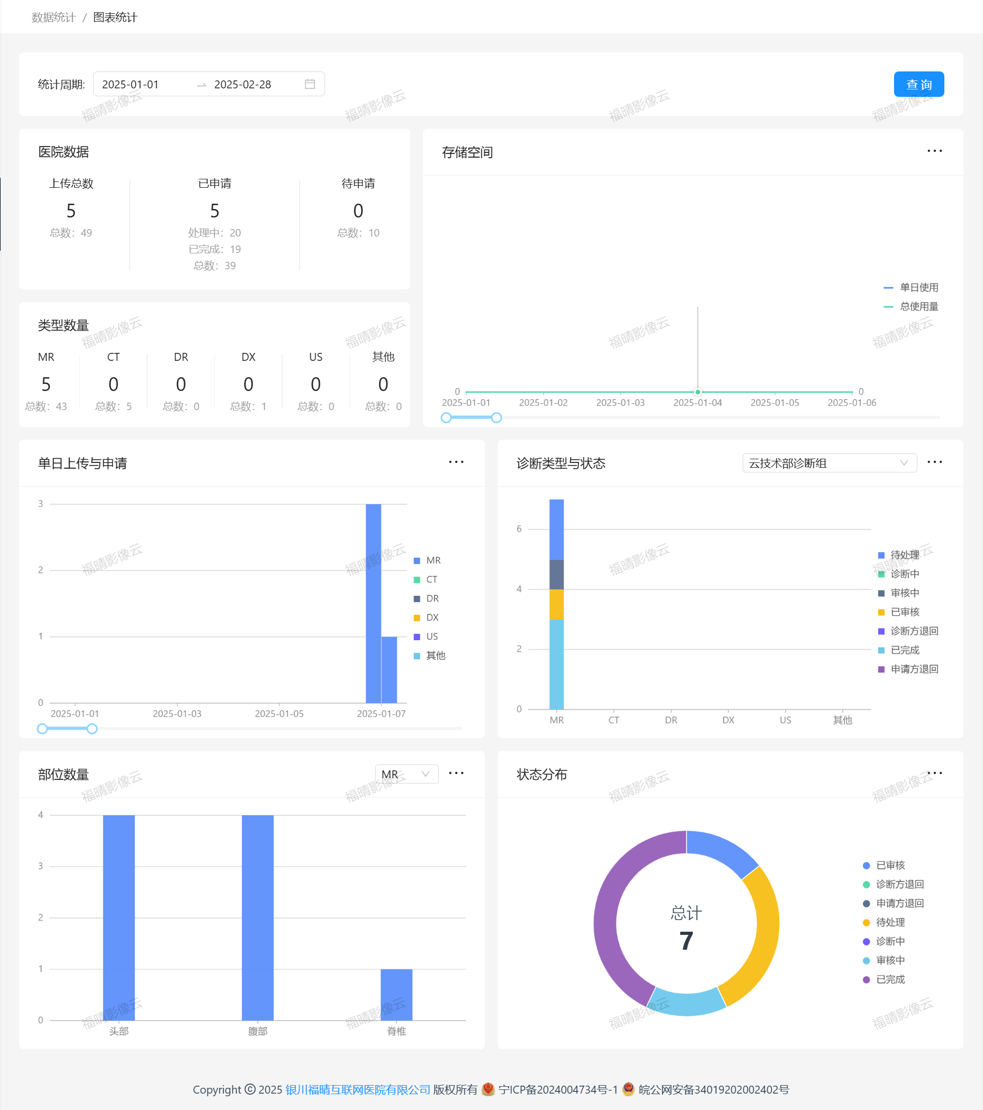Go to 数据统计 breadcrumb
Viewport: 983px width, 1110px height.
point(53,17)
